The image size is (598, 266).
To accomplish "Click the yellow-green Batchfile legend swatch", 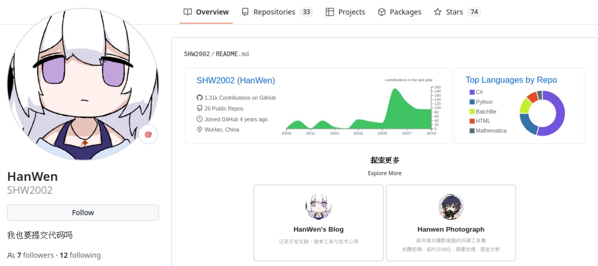I will coord(472,112).
